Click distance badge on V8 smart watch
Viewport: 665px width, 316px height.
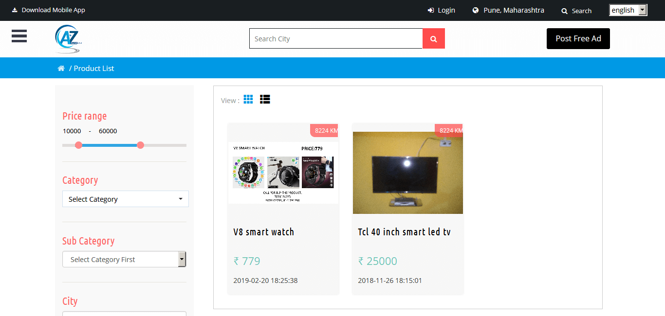(x=325, y=130)
